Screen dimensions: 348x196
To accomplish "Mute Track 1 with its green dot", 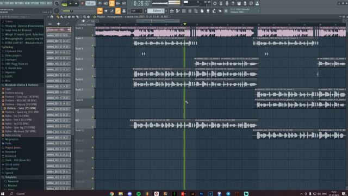I will click(93, 35).
